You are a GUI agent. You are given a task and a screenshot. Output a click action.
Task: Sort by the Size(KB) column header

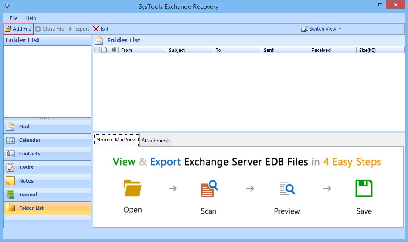(x=380, y=50)
